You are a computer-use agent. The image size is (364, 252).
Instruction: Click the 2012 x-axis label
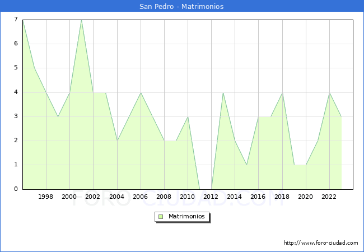[211, 197]
